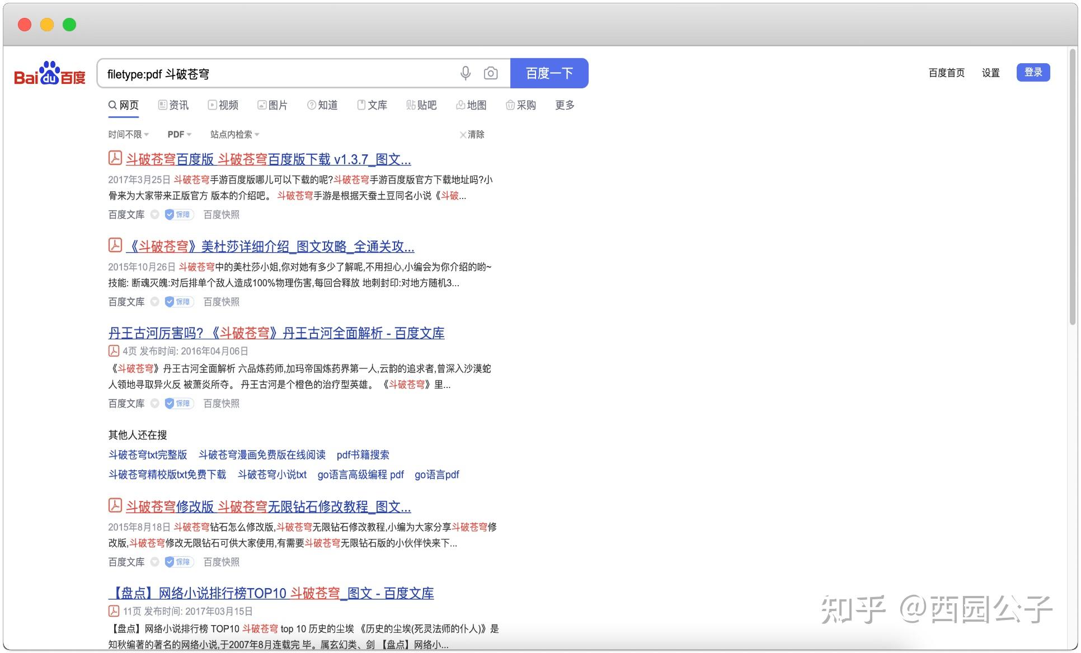Open 百度快照 under 丹王古河 result
Image resolution: width=1081 pixels, height=653 pixels.
[222, 404]
